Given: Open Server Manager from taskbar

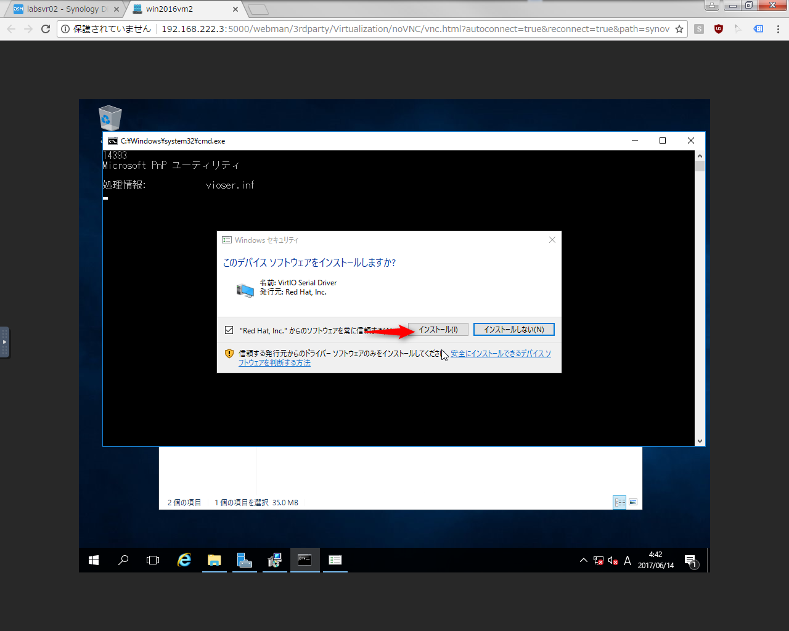Looking at the screenshot, I should coord(245,560).
